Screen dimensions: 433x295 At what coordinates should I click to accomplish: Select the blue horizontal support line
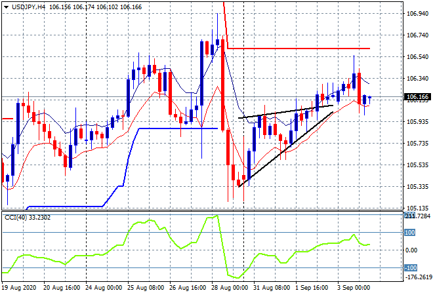coord(178,128)
